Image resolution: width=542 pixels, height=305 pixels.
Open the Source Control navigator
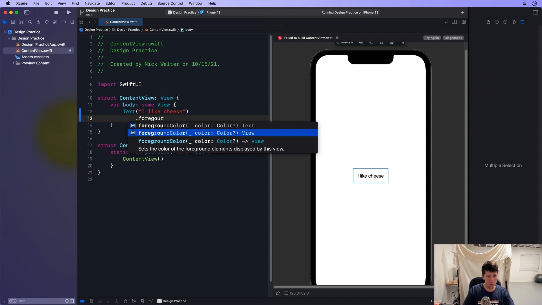click(x=13, y=22)
